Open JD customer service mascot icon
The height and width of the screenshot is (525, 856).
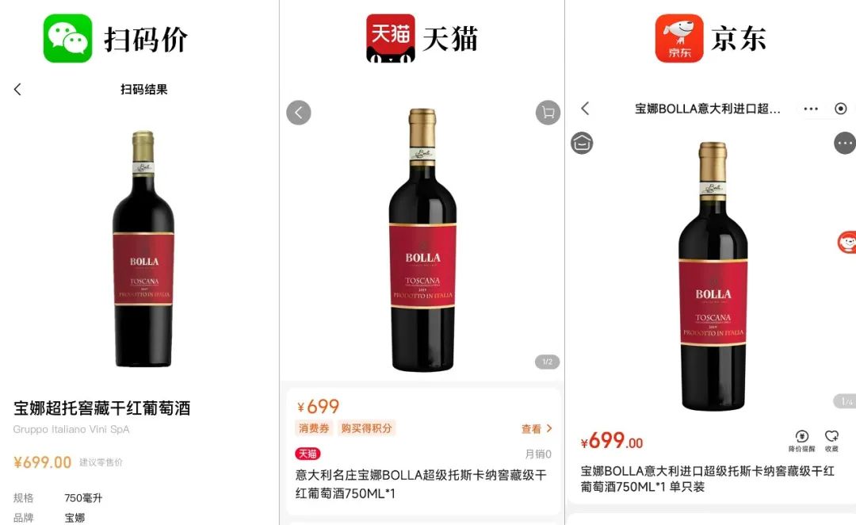846,242
